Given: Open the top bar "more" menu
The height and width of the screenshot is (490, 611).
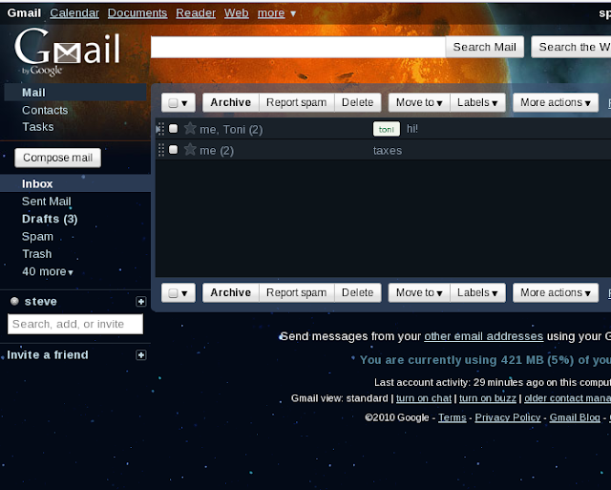Looking at the screenshot, I should [277, 13].
